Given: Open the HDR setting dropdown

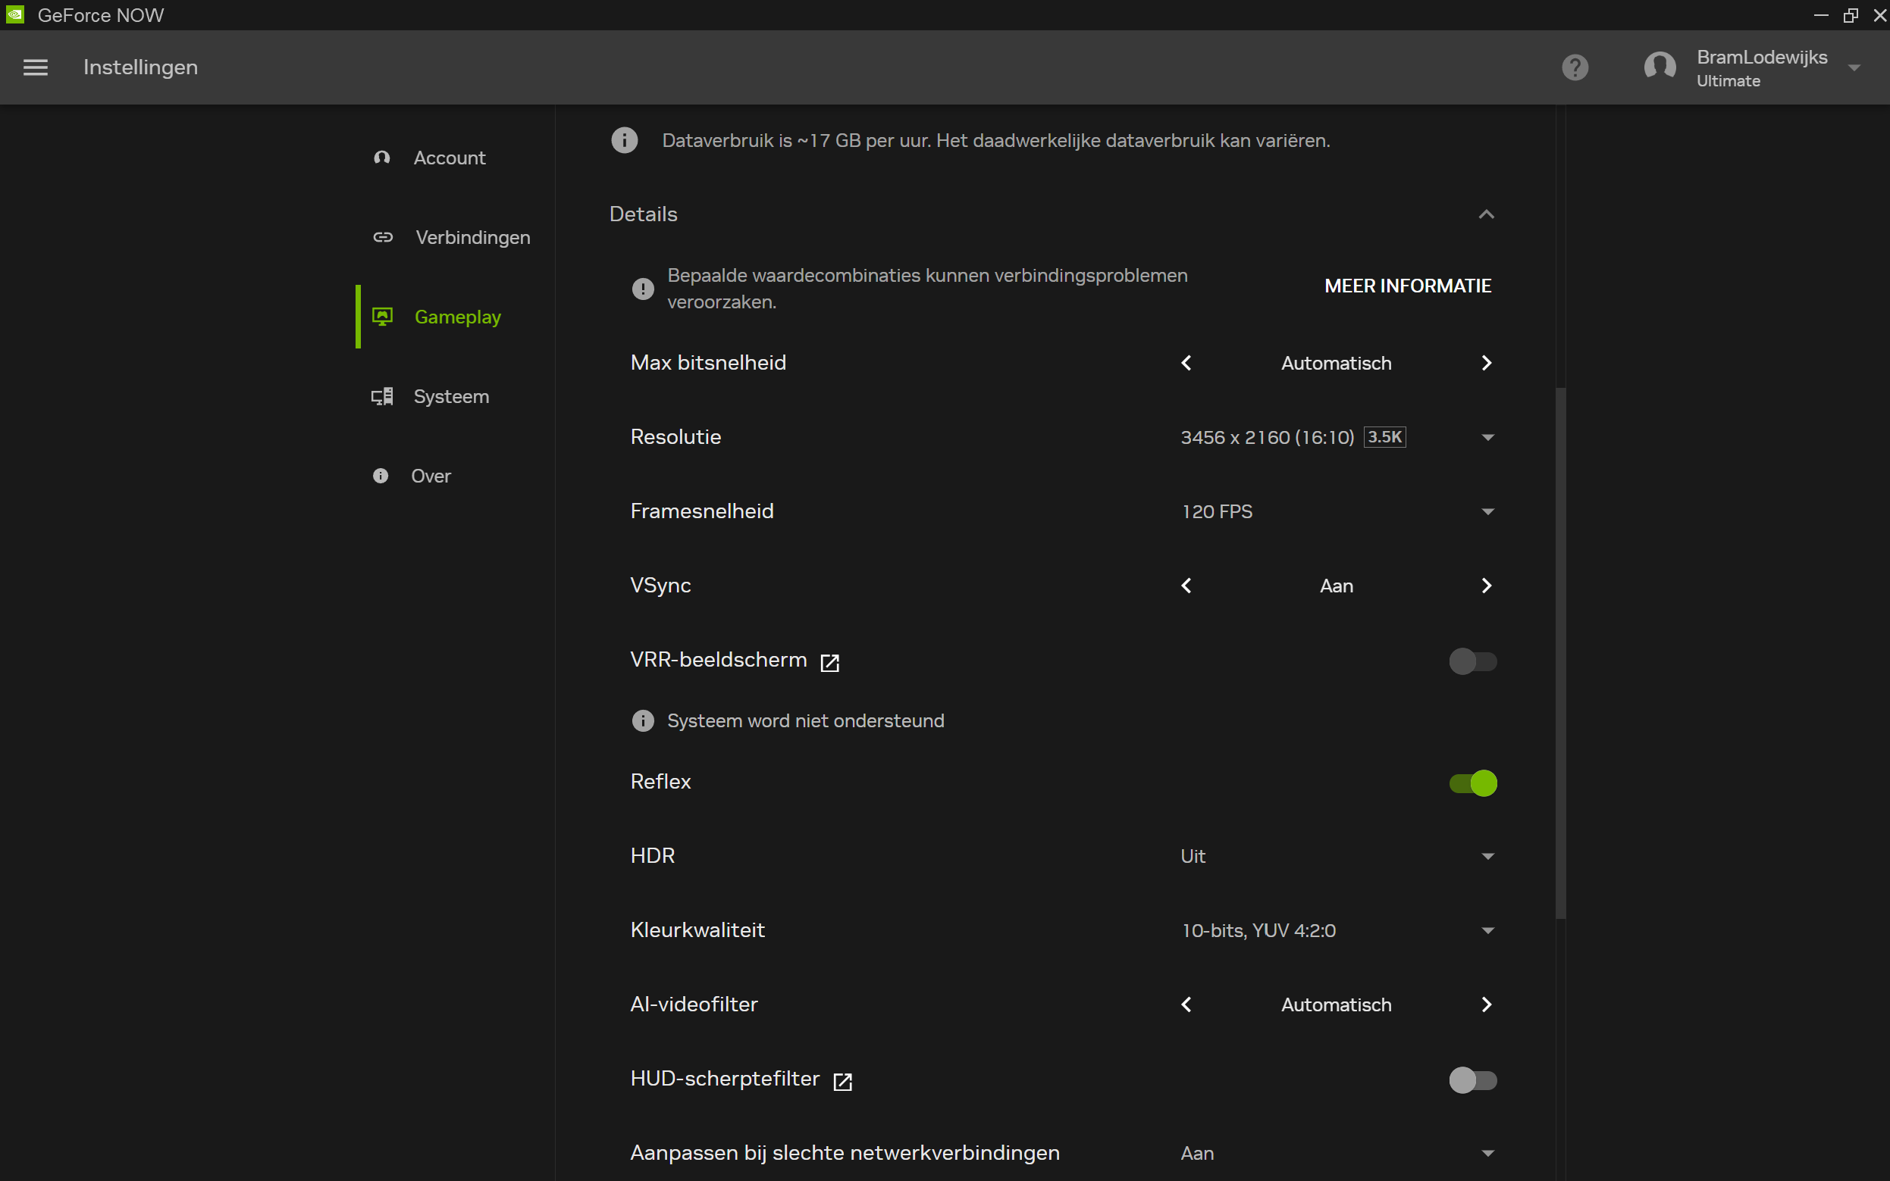Looking at the screenshot, I should tap(1487, 856).
